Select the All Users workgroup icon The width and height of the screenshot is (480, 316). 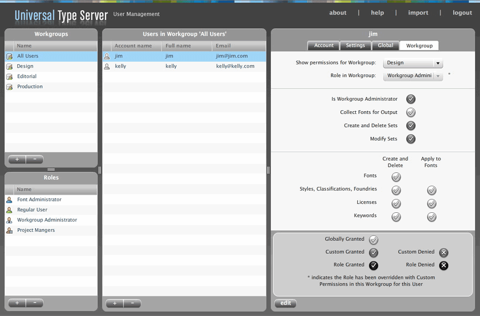[x=9, y=56]
